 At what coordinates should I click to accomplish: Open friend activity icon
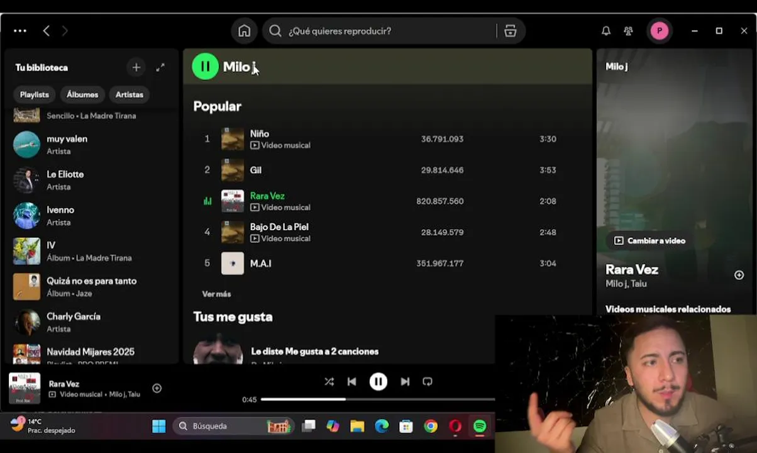click(x=628, y=31)
